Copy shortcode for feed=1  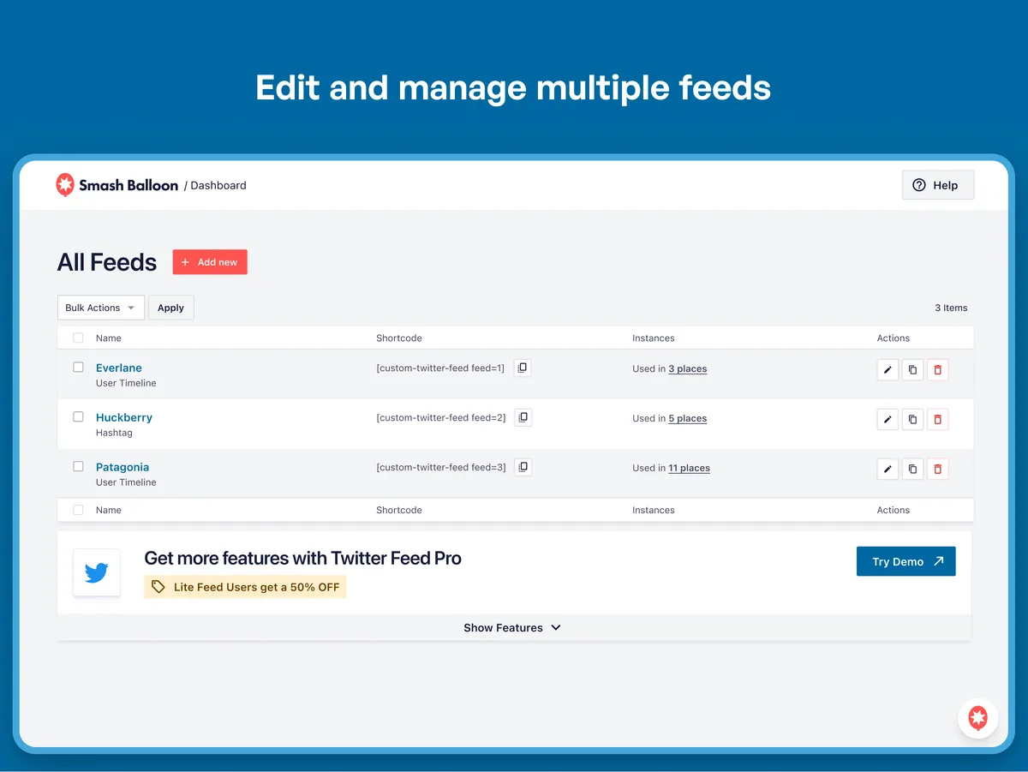523,368
